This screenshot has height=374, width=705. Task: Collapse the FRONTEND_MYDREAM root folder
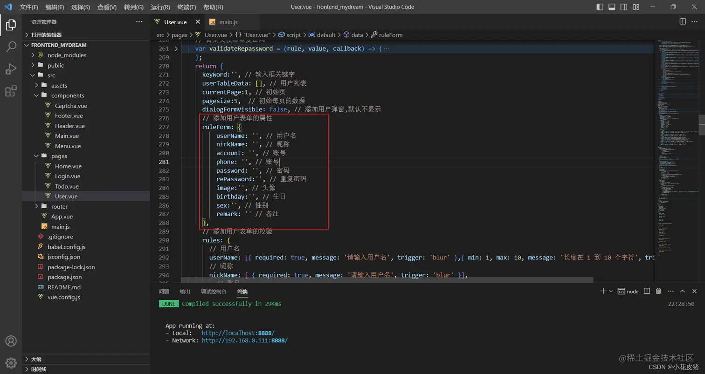tap(86, 45)
